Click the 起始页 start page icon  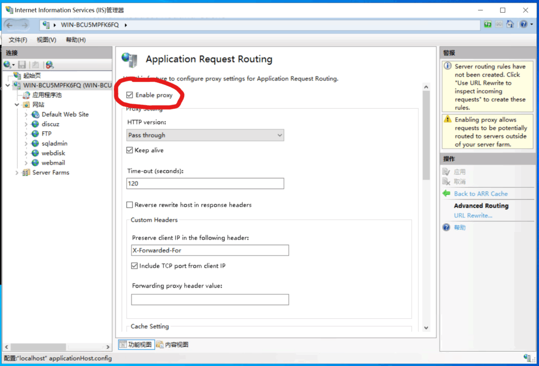(17, 76)
